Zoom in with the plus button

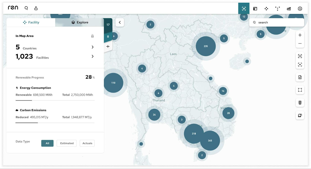pos(300,35)
